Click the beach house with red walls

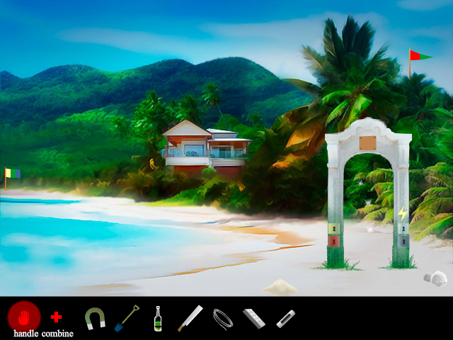(207, 147)
